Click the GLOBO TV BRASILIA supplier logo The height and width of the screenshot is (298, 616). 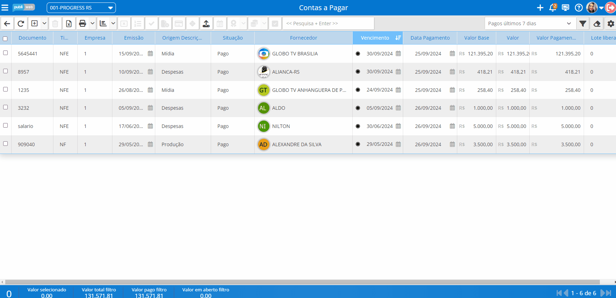[x=263, y=54]
